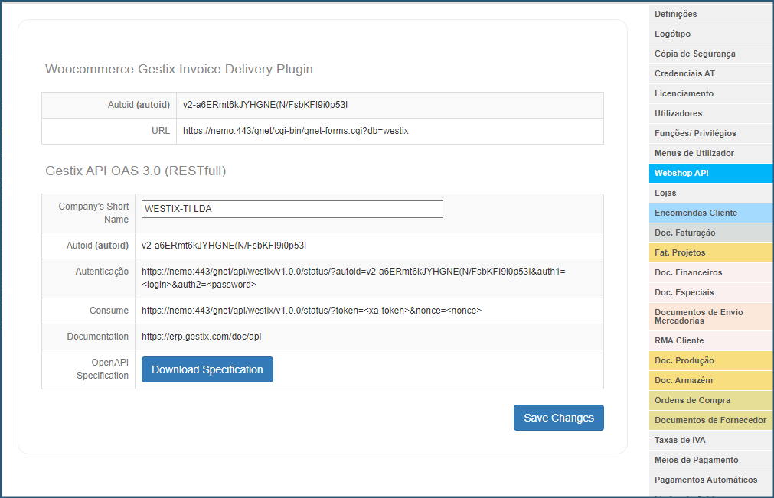The height and width of the screenshot is (498, 774).
Task: Open Ordens de Compra page
Action: (x=710, y=400)
